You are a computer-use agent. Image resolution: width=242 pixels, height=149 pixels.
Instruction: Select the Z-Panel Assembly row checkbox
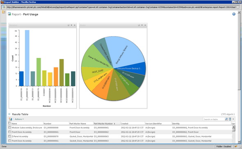tap(9, 136)
